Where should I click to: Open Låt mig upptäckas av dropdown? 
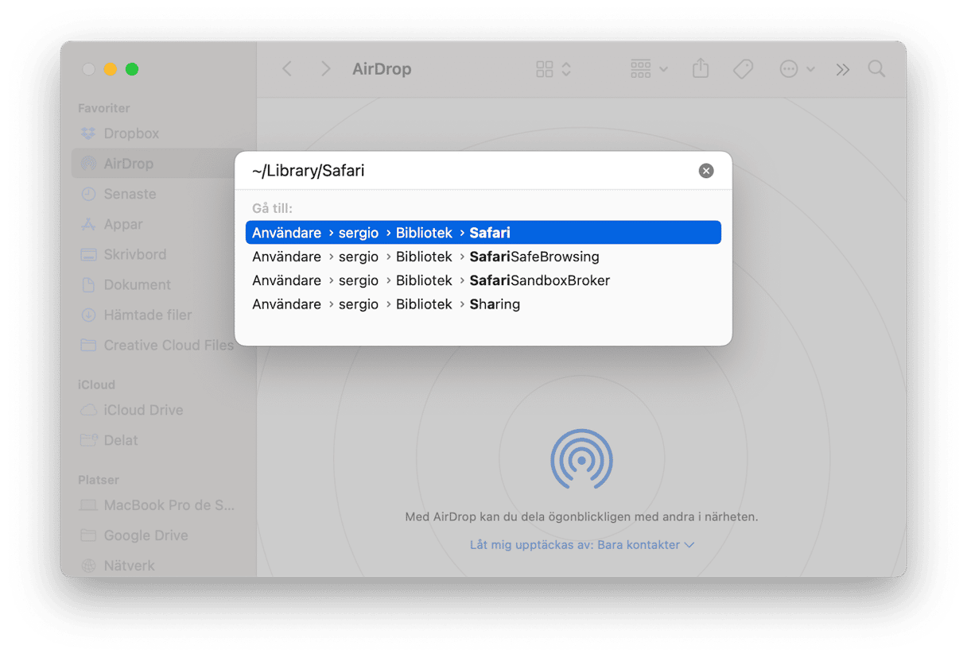click(x=582, y=545)
